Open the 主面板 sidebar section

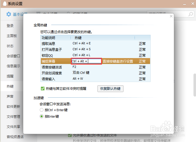(x=12, y=36)
